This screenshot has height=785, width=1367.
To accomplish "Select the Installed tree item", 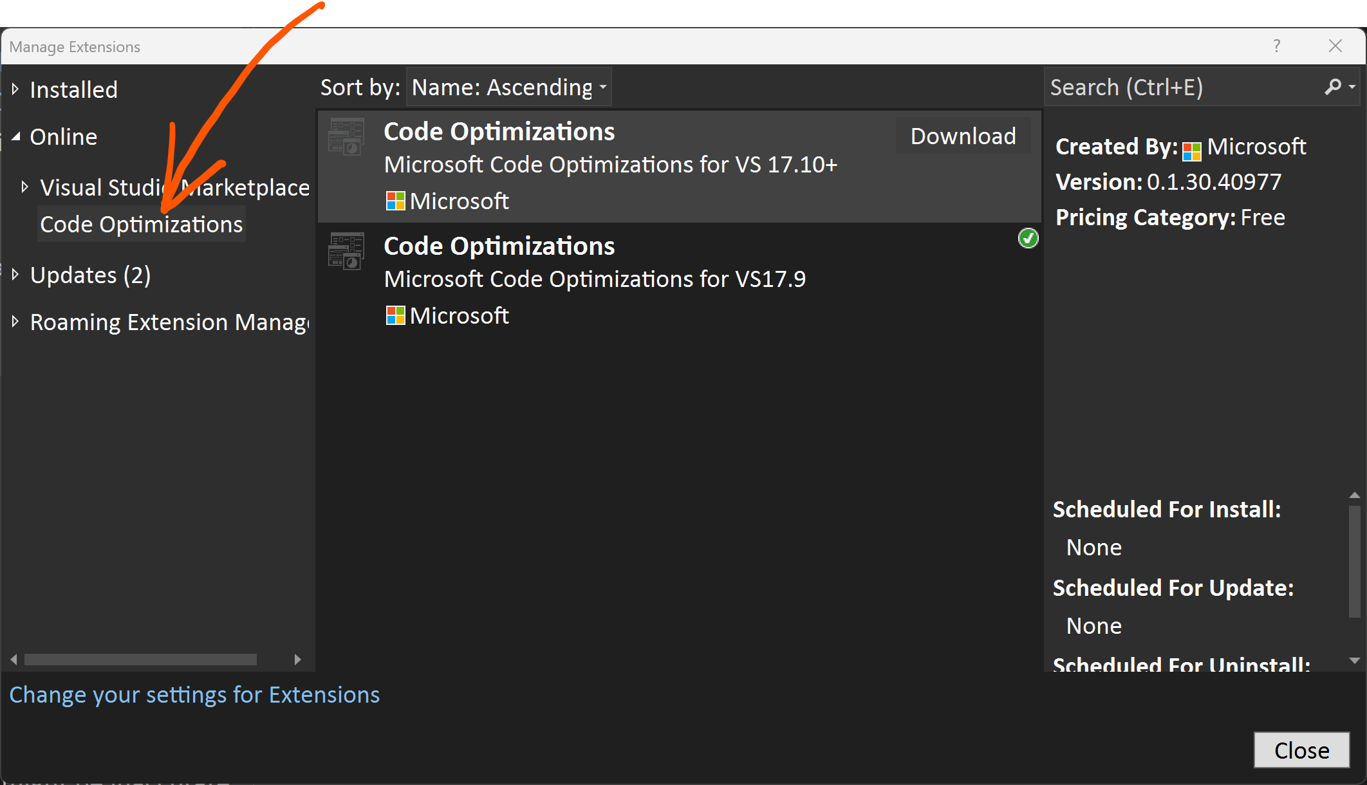I will point(73,89).
